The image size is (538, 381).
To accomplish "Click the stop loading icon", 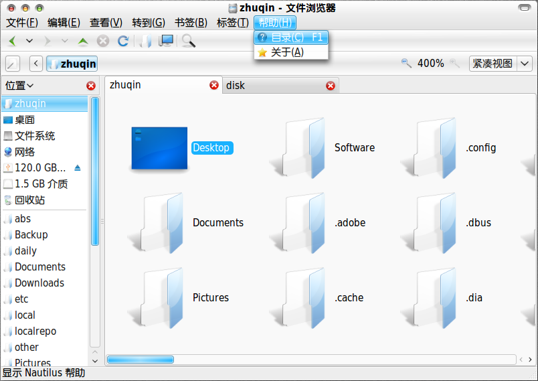I will point(102,41).
